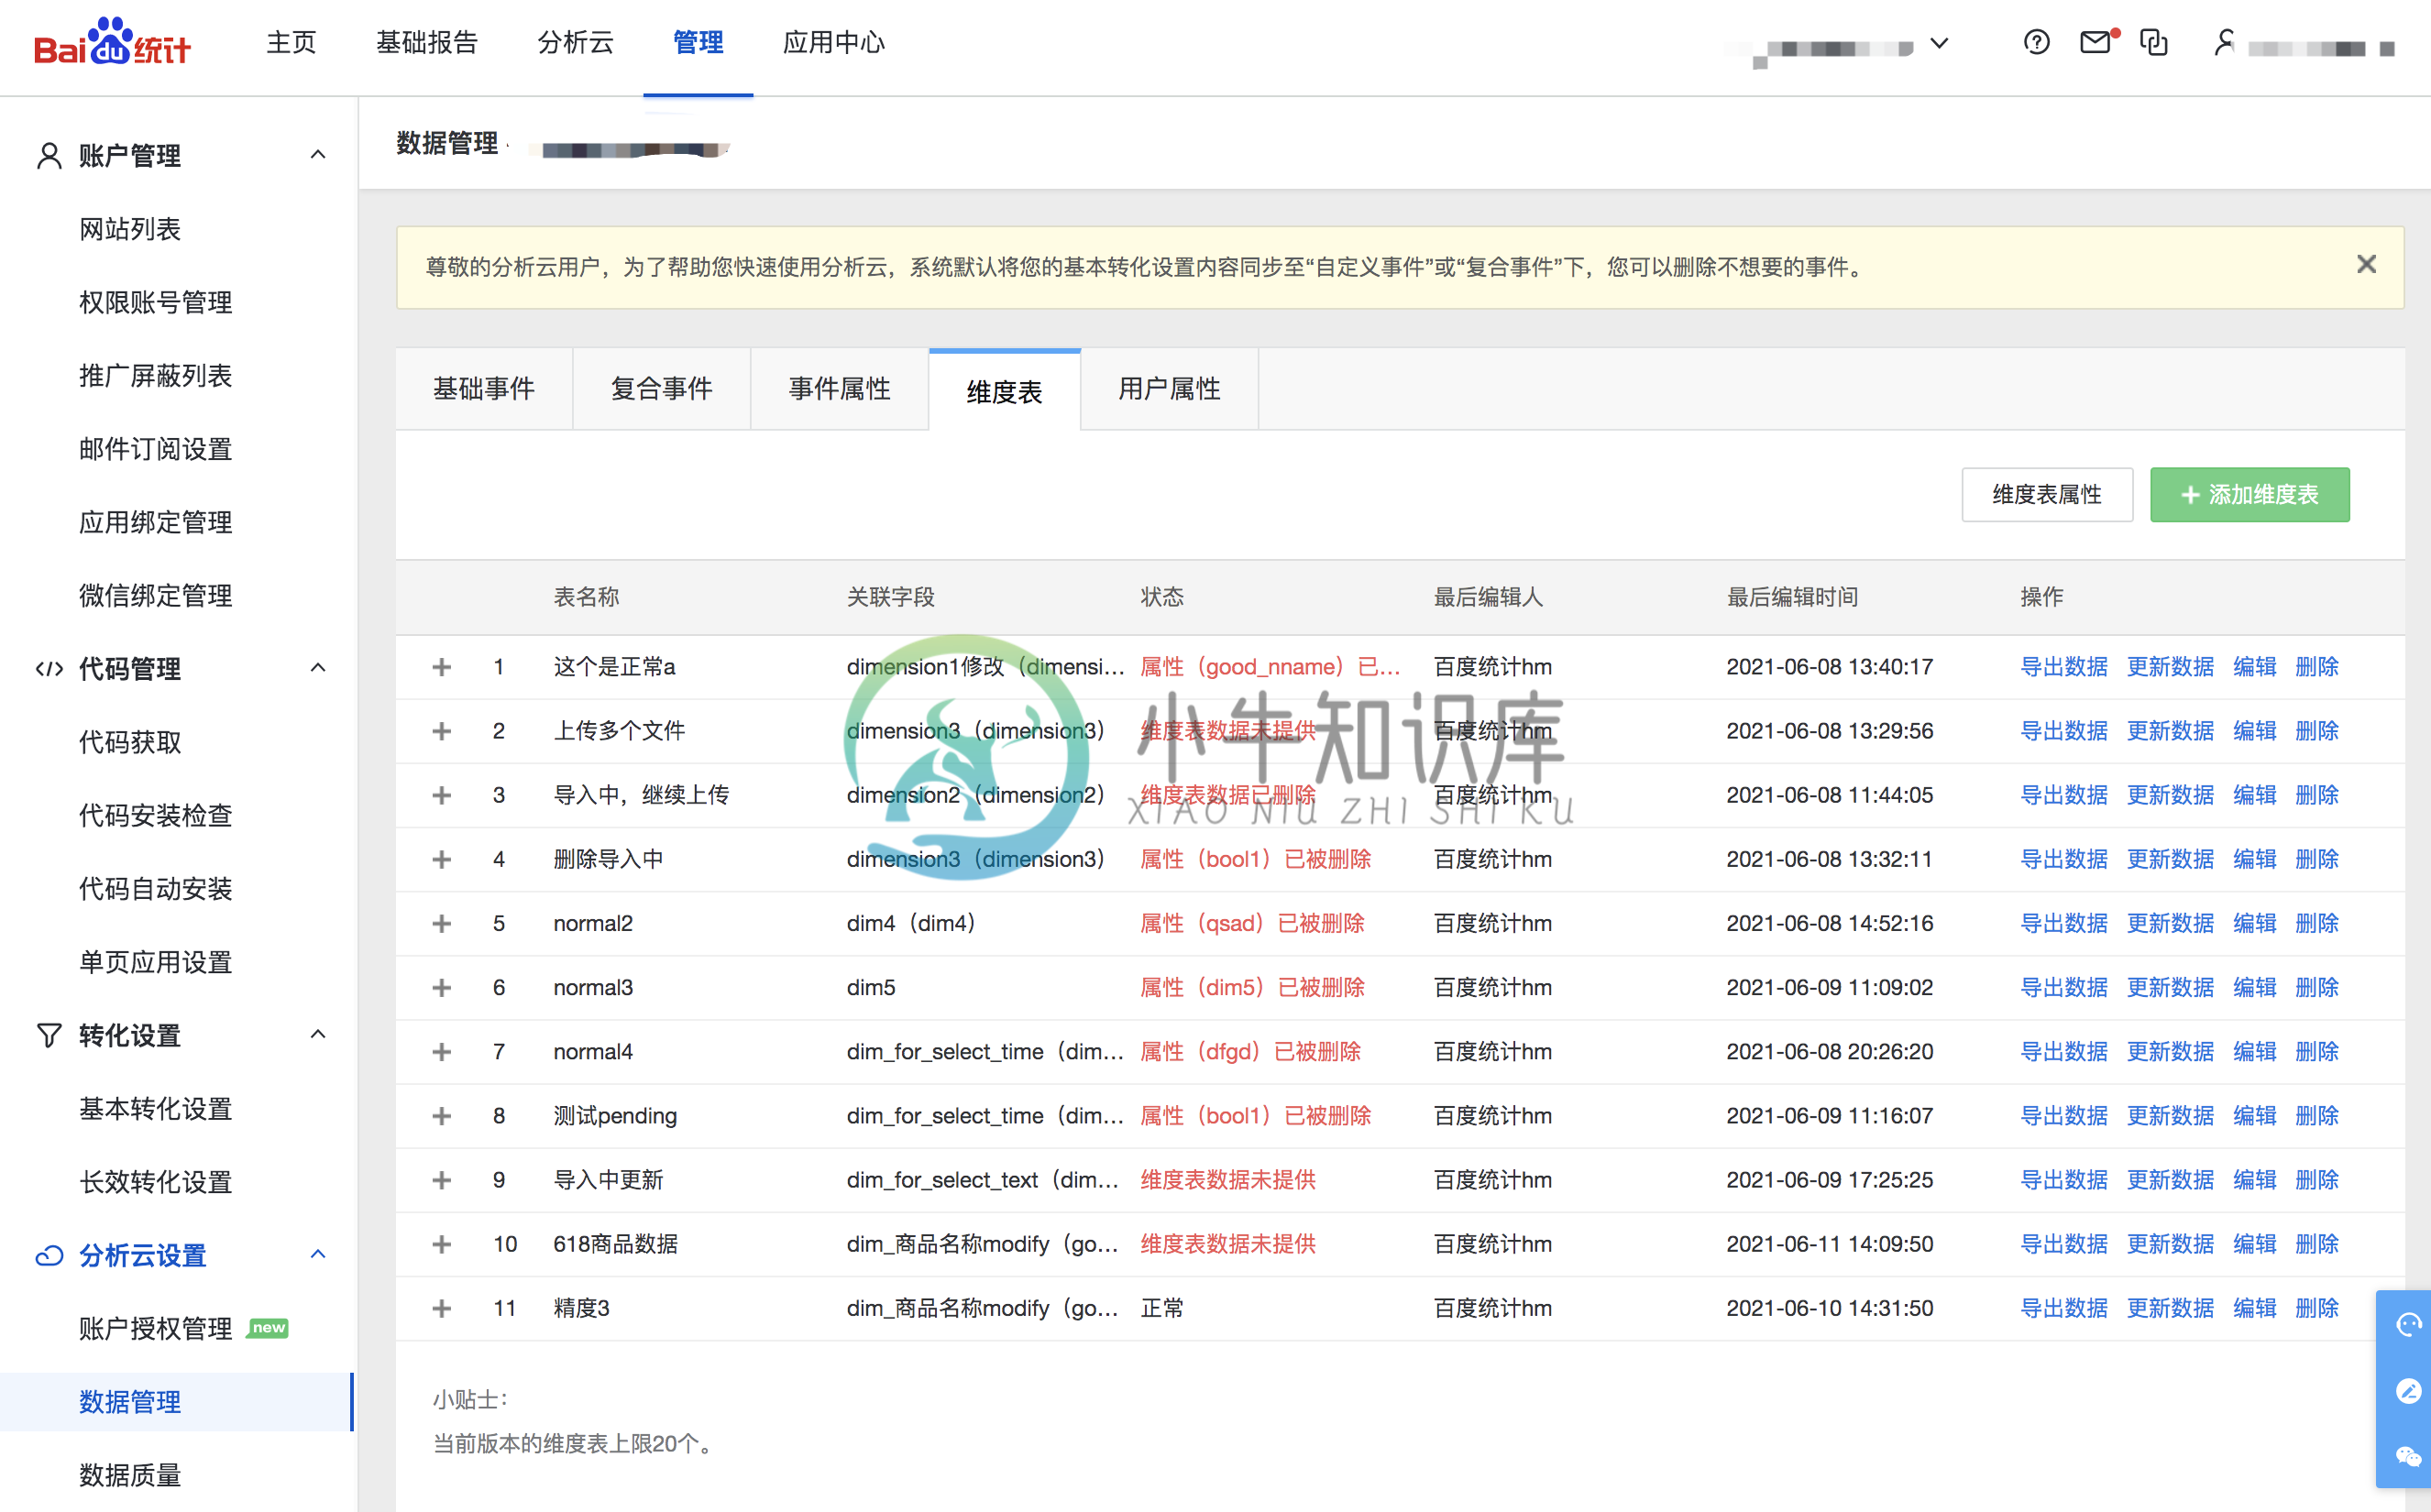This screenshot has width=2431, height=1512.
Task: Switch to the 复合事件 tab
Action: 662,389
